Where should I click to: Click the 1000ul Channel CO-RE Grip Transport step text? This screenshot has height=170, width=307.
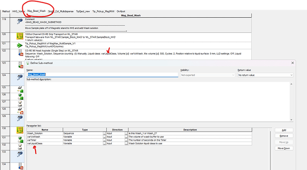pos(51,34)
